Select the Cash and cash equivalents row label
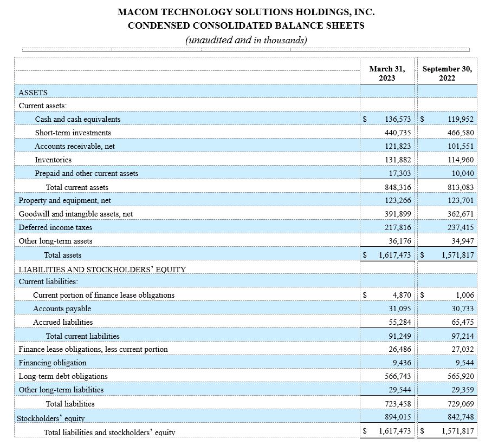 coord(77,119)
